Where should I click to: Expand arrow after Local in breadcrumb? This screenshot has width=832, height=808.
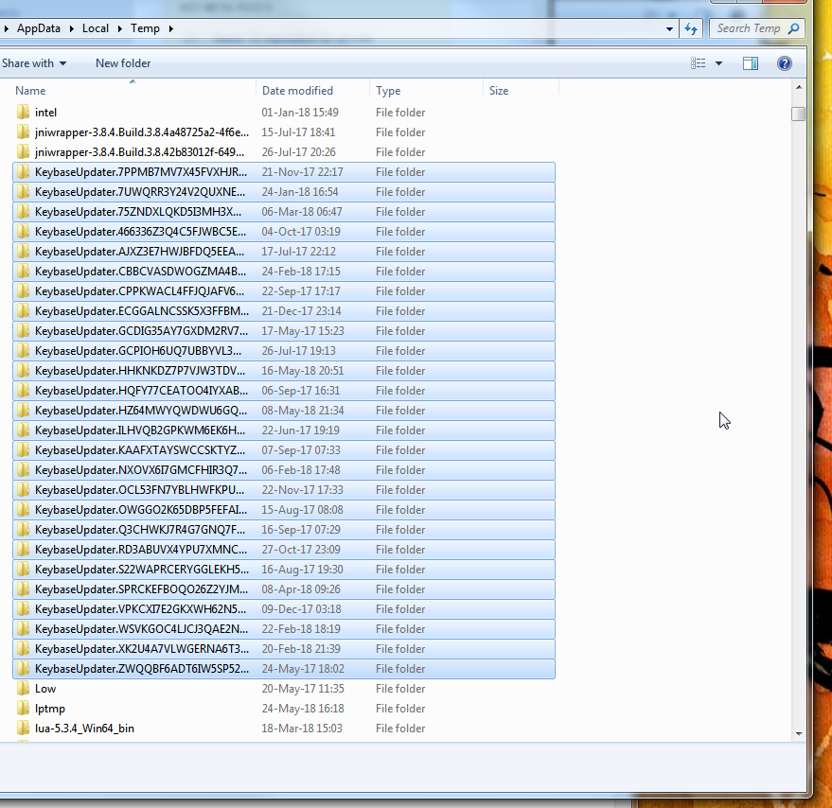[x=120, y=28]
